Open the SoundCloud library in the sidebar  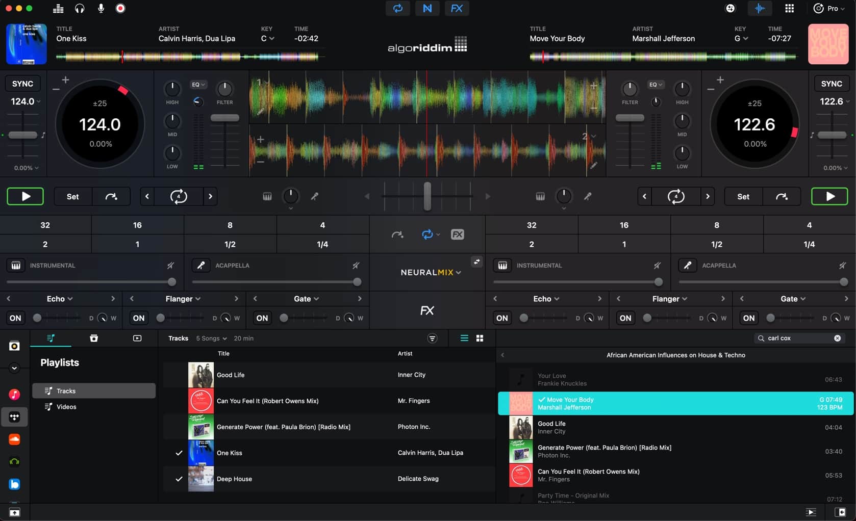tap(14, 439)
